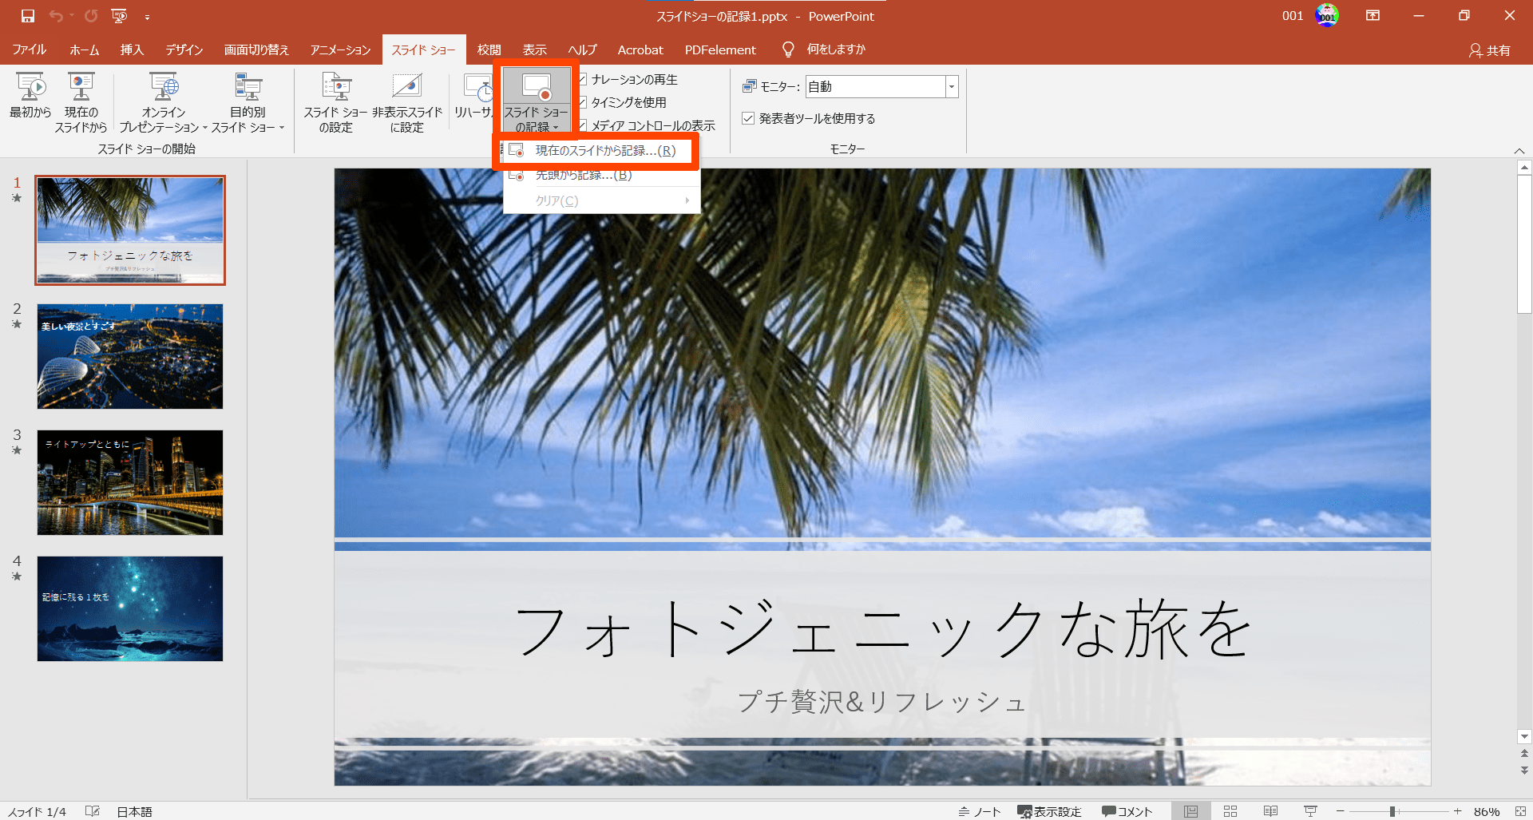Image resolution: width=1533 pixels, height=820 pixels.
Task: Click the 共有 share button
Action: [1490, 50]
